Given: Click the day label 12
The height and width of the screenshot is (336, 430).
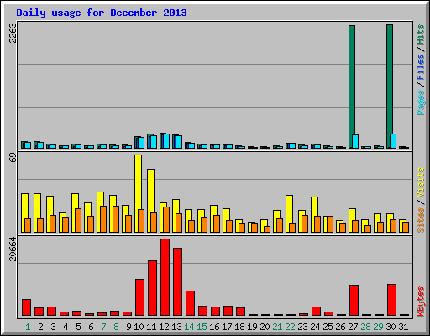Looking at the screenshot, I should click(x=164, y=327).
